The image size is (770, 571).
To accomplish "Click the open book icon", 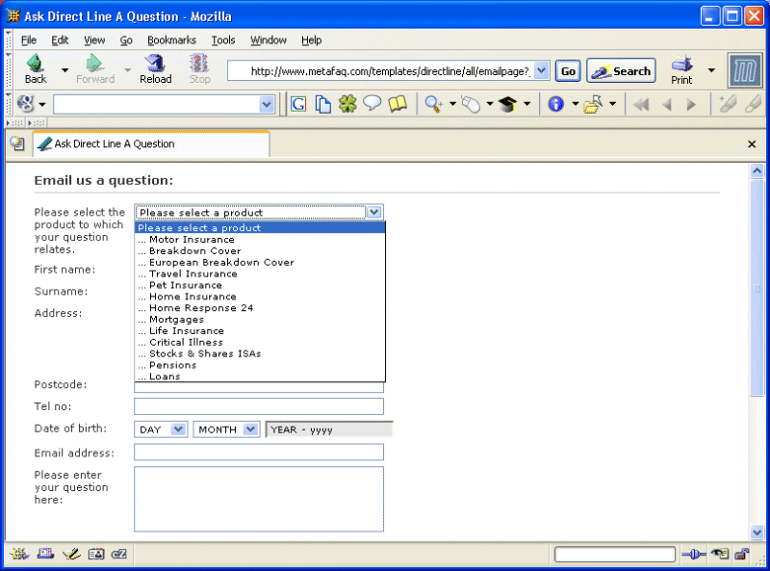I will point(398,104).
